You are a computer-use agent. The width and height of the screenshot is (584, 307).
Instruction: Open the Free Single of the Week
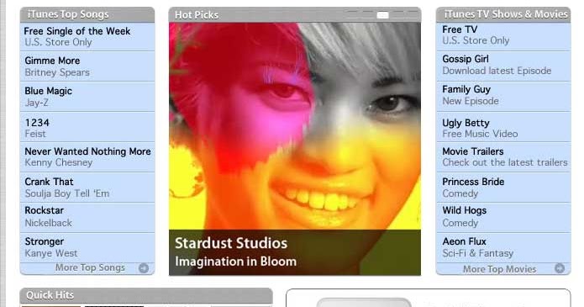[87, 36]
